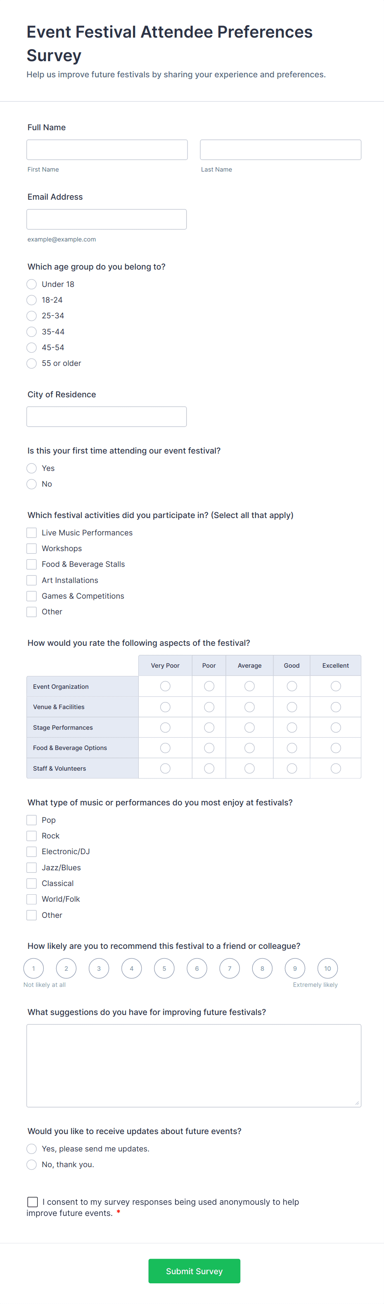Check "Jazz/Blues" as preferred music type
The height and width of the screenshot is (1304, 384).
[x=31, y=867]
